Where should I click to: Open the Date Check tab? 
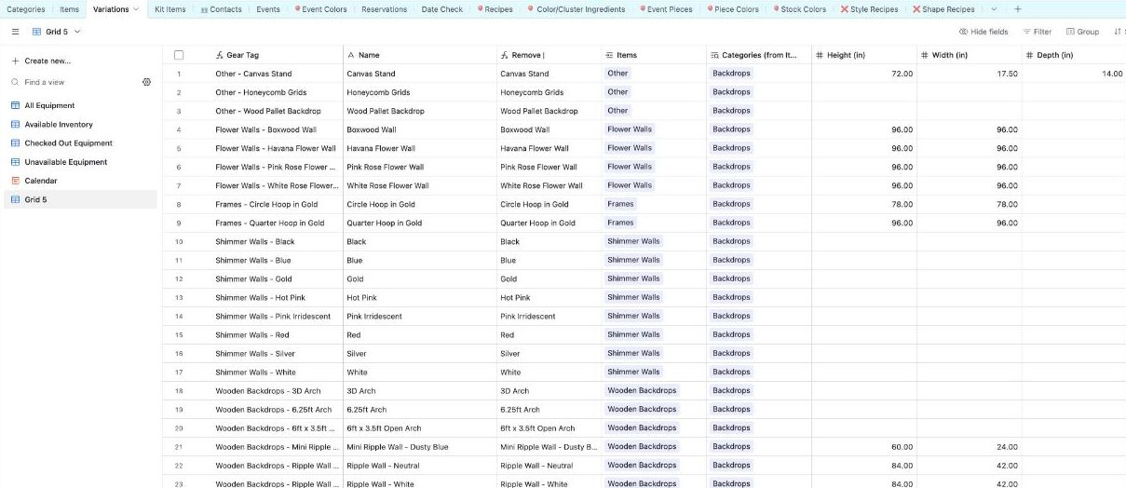(x=441, y=9)
